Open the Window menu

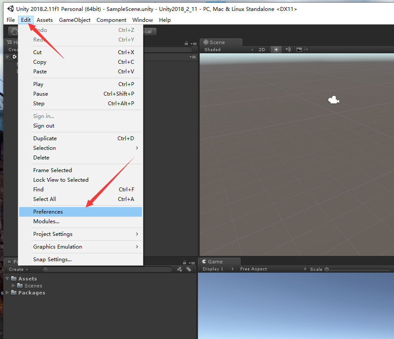tap(142, 20)
